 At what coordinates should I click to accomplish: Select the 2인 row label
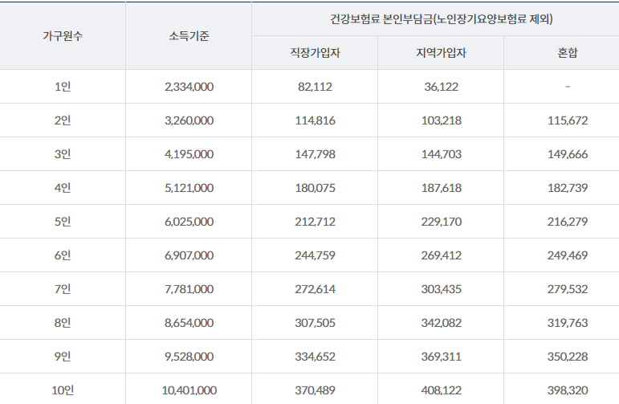click(x=63, y=120)
